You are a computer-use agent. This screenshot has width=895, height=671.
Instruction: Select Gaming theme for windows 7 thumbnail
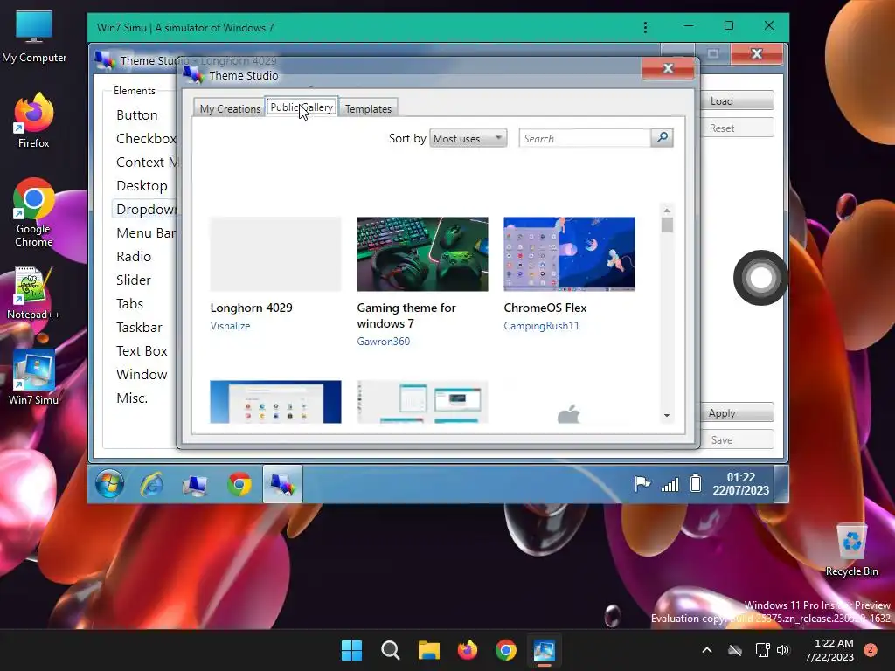422,254
